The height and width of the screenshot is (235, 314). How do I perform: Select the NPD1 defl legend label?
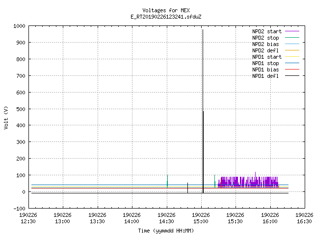(x=265, y=76)
